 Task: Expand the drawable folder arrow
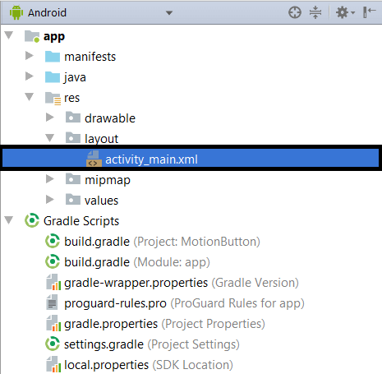[x=50, y=118]
